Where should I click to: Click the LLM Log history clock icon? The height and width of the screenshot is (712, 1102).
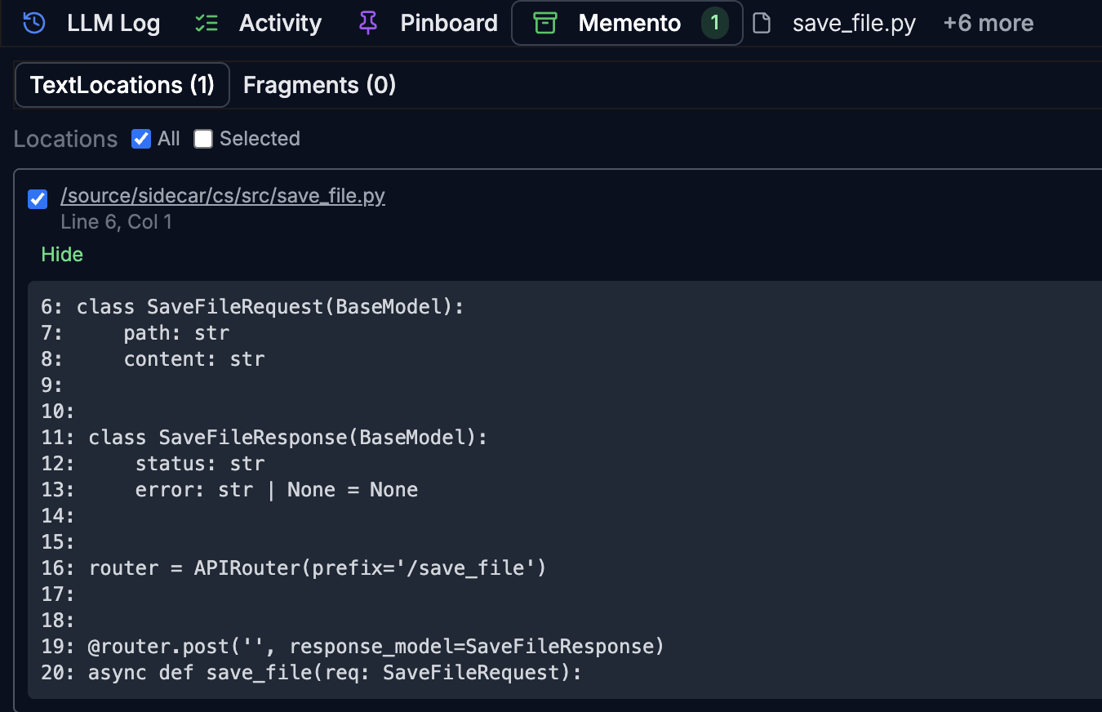coord(34,23)
